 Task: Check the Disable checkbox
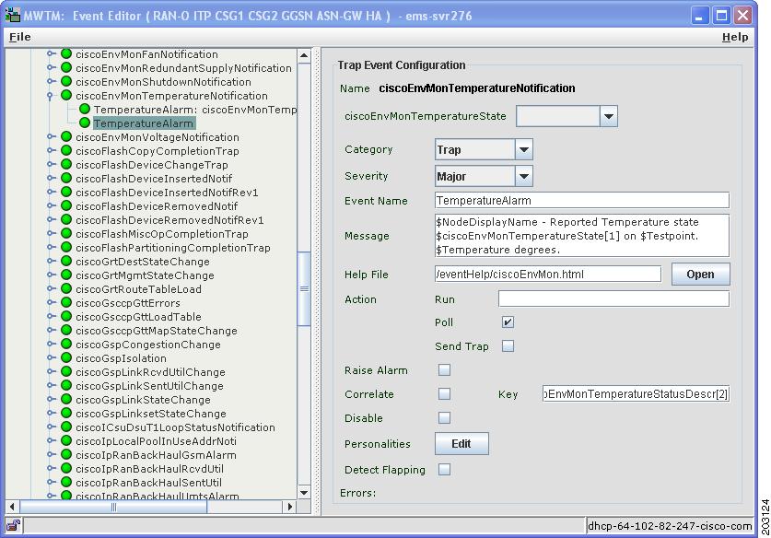point(444,418)
